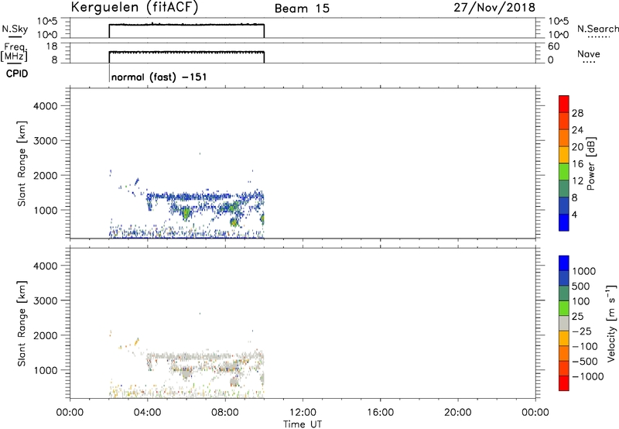
Task: Click the '-25' velocity scale value
Action: 582,331
